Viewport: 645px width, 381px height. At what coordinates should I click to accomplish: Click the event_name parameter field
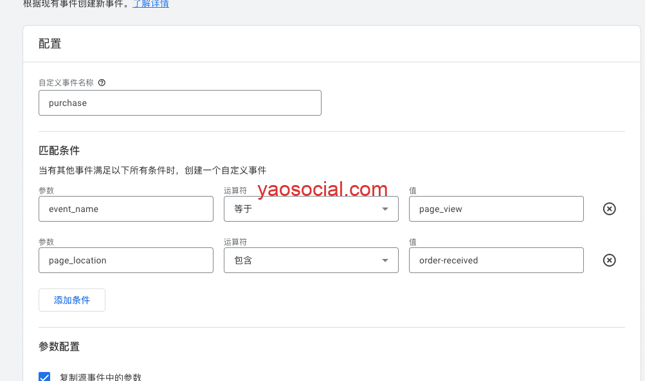point(125,209)
